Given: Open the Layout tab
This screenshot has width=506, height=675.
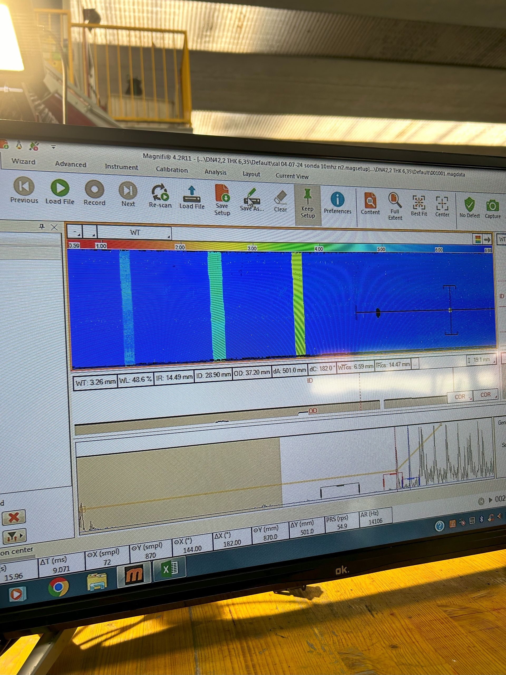Looking at the screenshot, I should (x=251, y=174).
